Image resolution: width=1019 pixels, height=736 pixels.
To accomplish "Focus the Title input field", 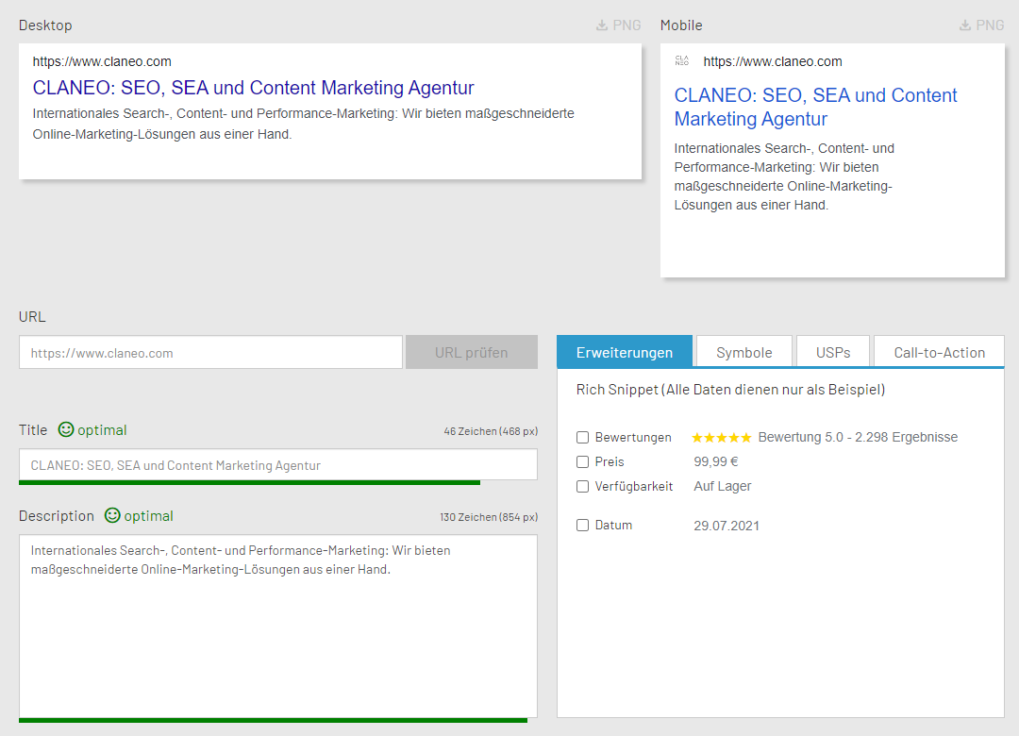I will pyautogui.click(x=278, y=465).
